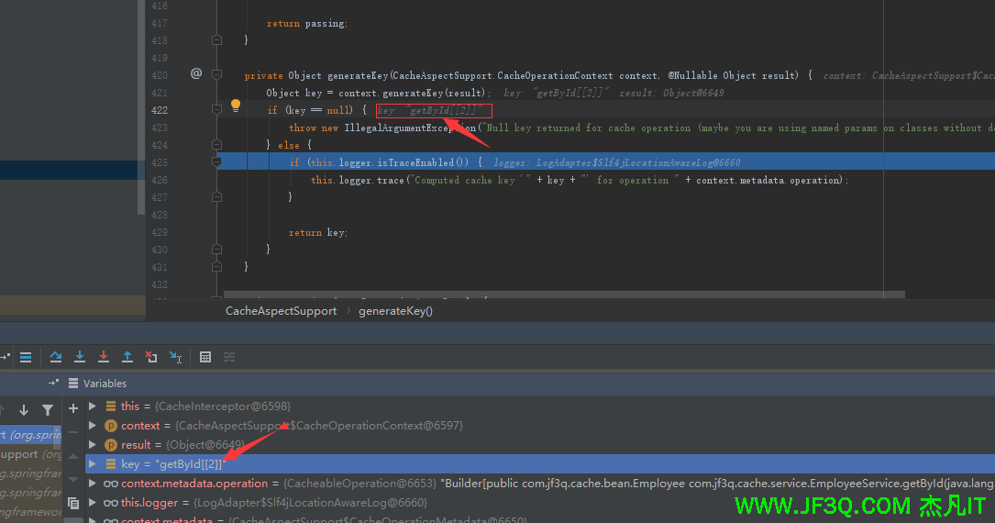Add a new watch with plus icon
Image resolution: width=995 pixels, height=523 pixels.
tap(73, 408)
